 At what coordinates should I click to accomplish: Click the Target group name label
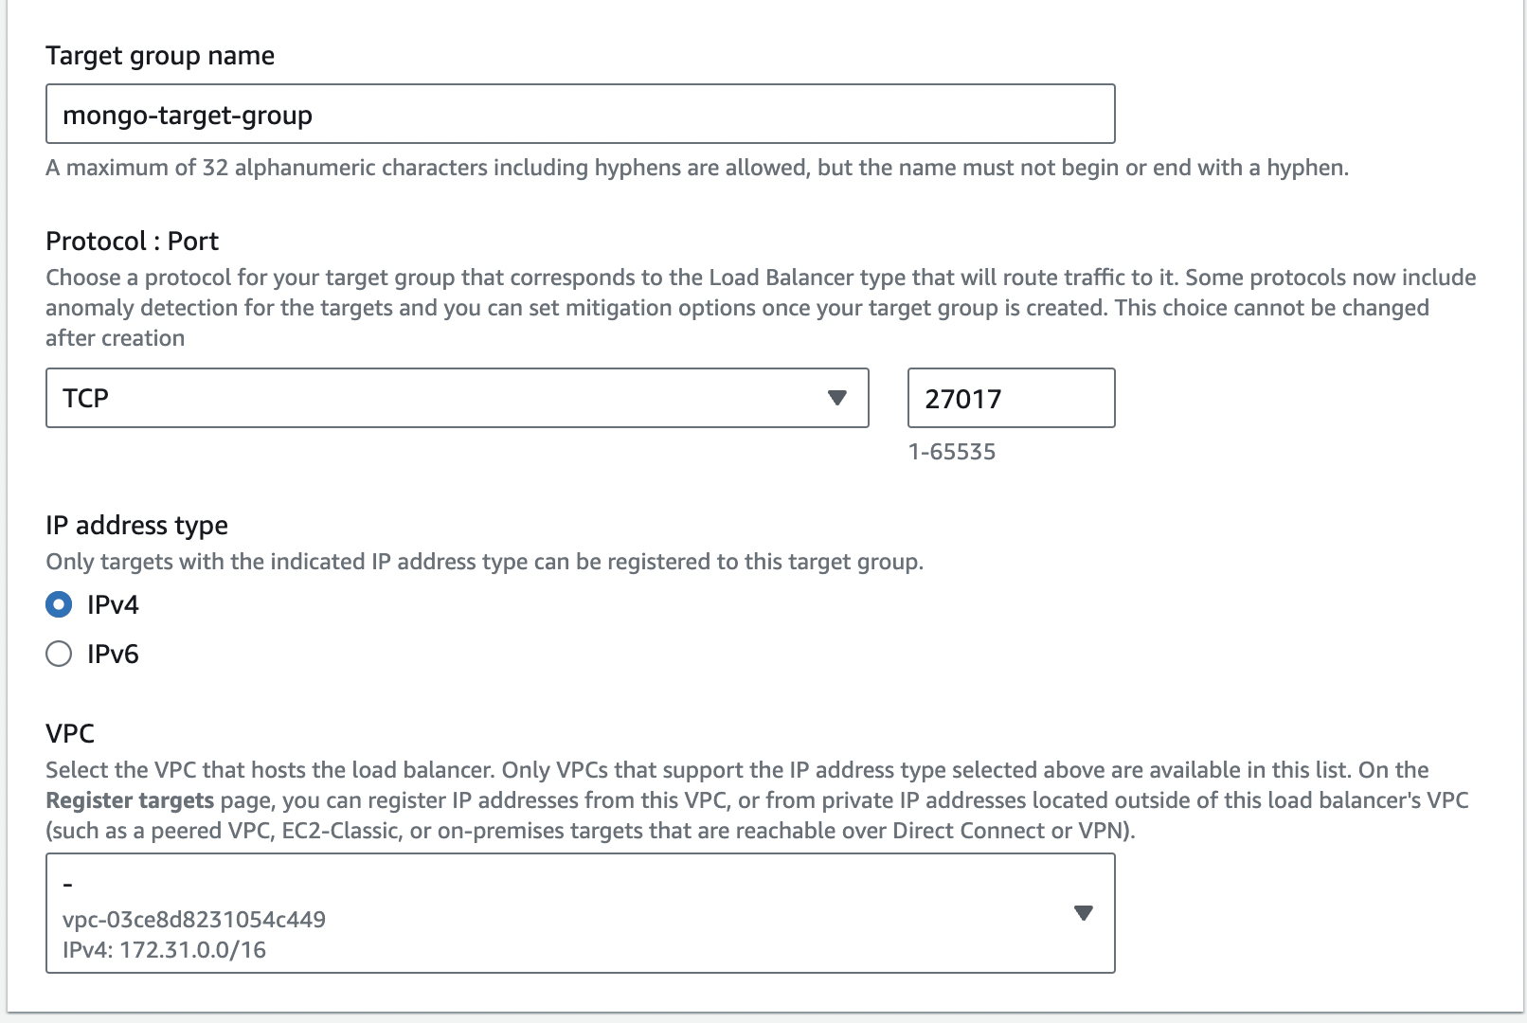pos(160,56)
